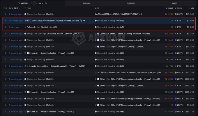Switch to the SWAPS tab
Viewport: 198px width, 116px height.
174,3
